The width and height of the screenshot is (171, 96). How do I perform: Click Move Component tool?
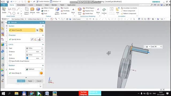[x=128, y=11]
